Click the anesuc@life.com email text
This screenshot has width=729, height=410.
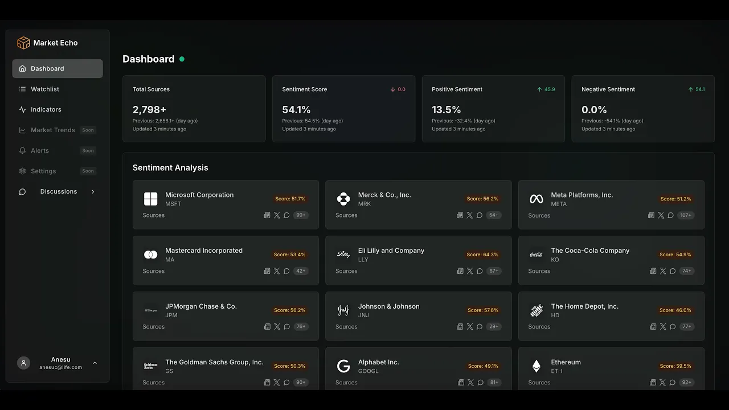point(61,367)
